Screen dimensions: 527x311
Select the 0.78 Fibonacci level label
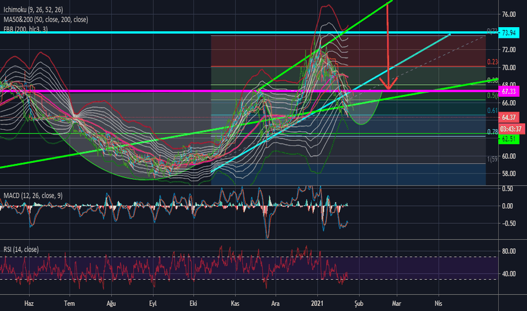tap(493, 131)
